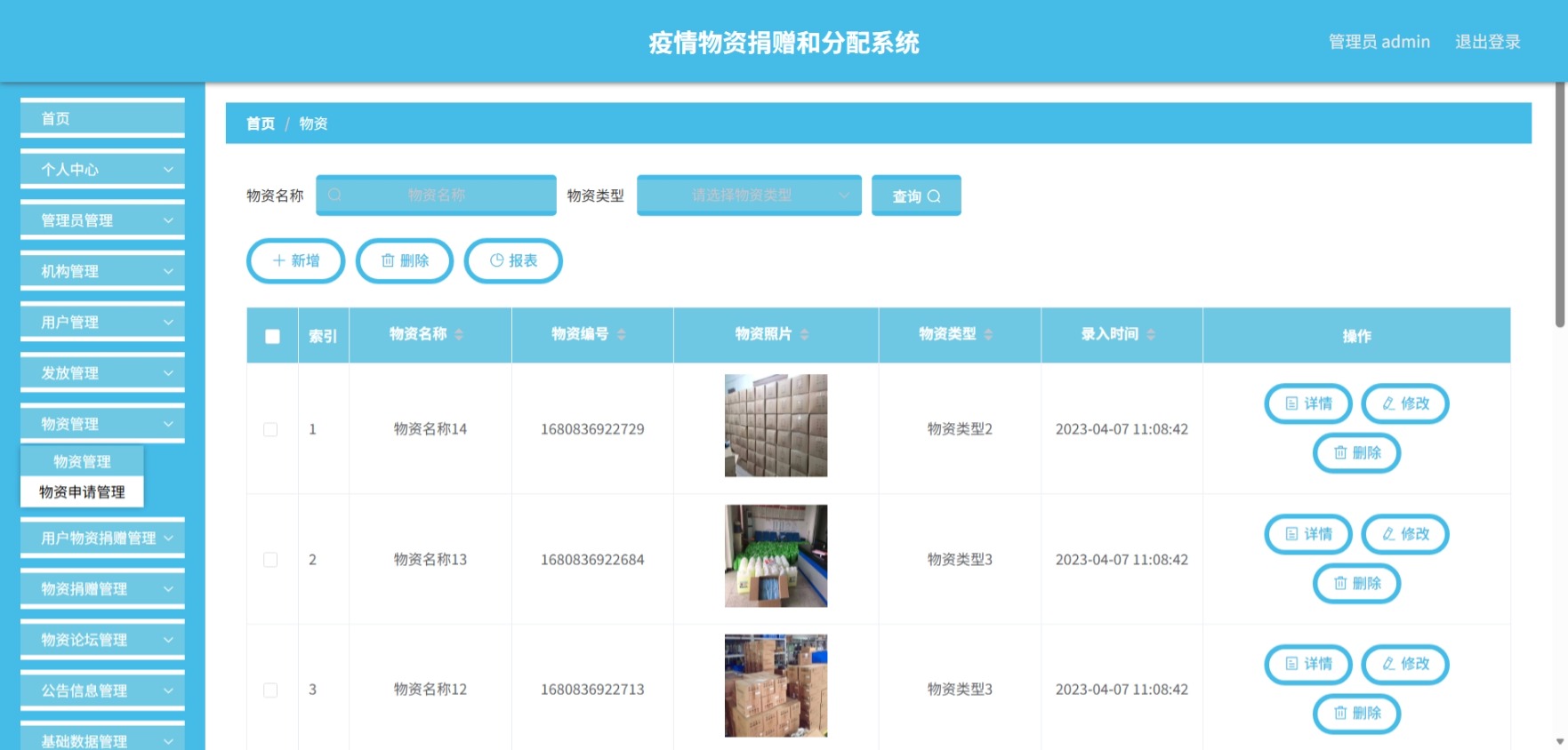This screenshot has height=750, width=1568.
Task: Click 修改 for 物资名称13 row
Action: pos(1405,534)
